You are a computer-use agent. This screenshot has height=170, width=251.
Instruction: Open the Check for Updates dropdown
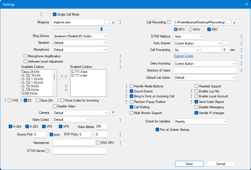(x=200, y=122)
